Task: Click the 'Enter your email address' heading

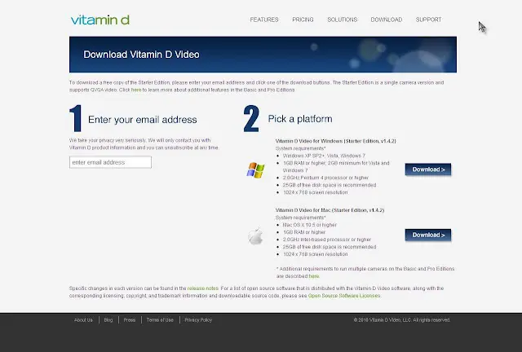Action: coord(143,120)
